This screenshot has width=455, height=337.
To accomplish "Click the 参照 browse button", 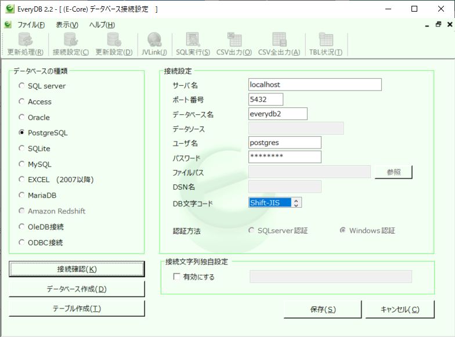I will [393, 172].
